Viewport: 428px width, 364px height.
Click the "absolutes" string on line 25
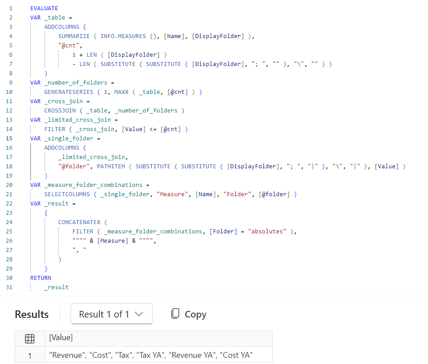point(267,231)
